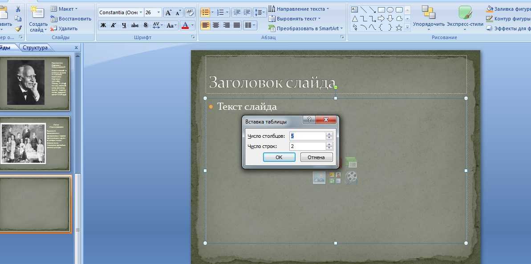Select the oval shape in gallery
This screenshot has width=531, height=264.
390,9
